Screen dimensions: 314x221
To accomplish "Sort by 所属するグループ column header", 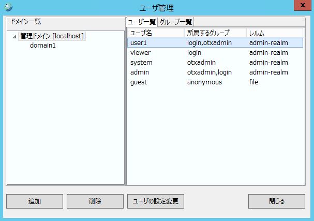I will tap(215, 33).
